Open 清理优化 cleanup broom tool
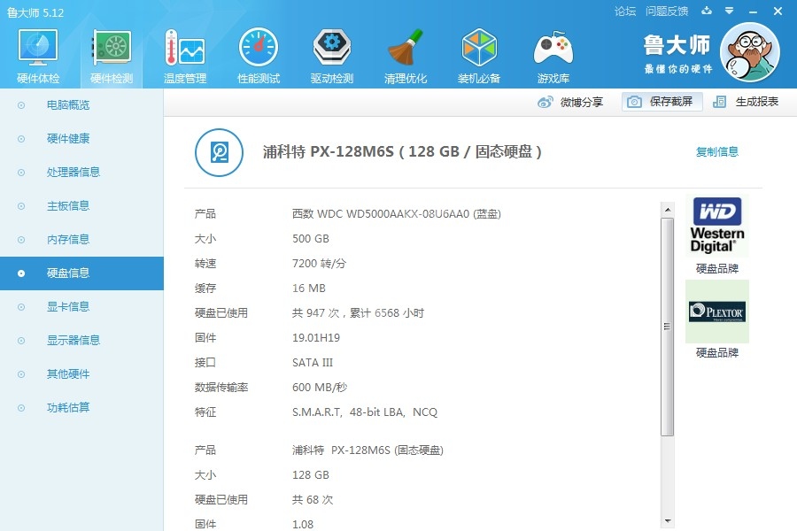Screen dimensions: 797x531 coord(406,56)
